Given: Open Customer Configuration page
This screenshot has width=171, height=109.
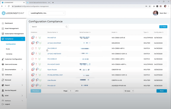Looking at the screenshot, I should (13, 59).
